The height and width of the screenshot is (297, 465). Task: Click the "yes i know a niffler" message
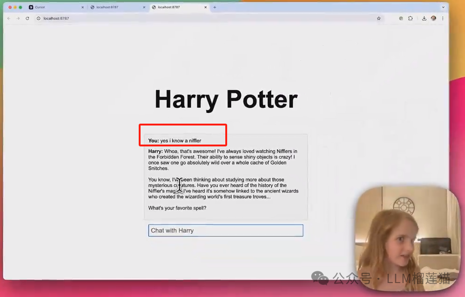180,140
